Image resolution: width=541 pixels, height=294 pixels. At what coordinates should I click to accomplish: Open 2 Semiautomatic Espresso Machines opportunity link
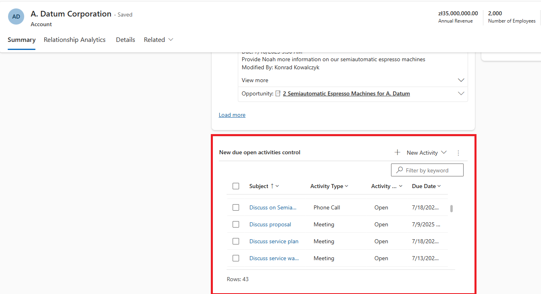346,93
